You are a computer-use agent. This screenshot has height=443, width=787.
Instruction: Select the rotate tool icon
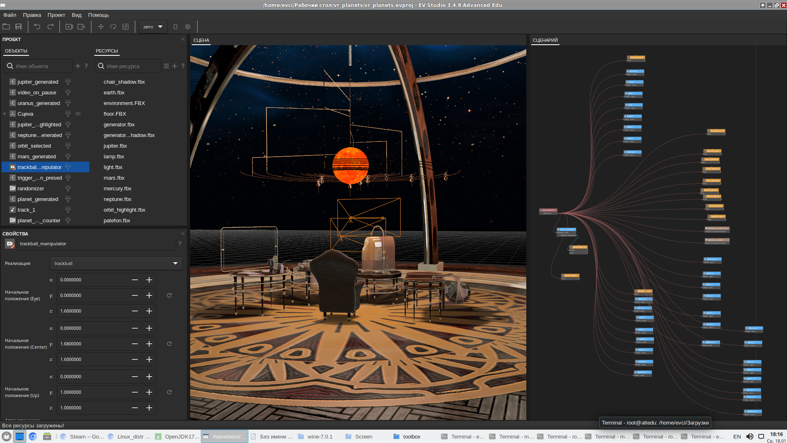click(113, 27)
